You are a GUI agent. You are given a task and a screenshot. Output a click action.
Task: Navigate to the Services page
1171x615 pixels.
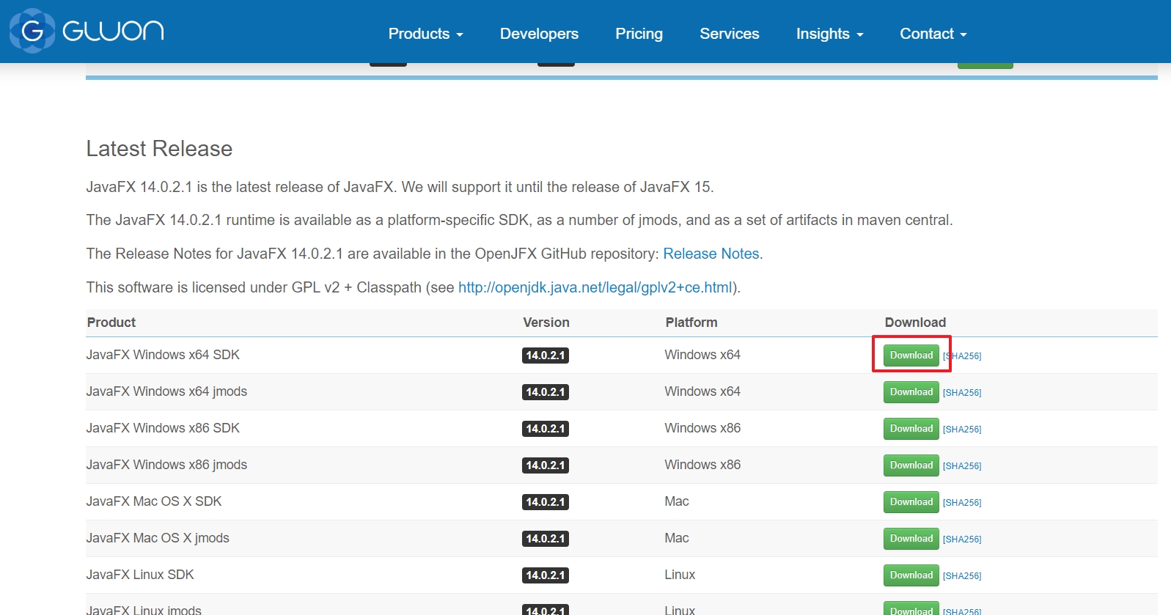click(x=729, y=34)
